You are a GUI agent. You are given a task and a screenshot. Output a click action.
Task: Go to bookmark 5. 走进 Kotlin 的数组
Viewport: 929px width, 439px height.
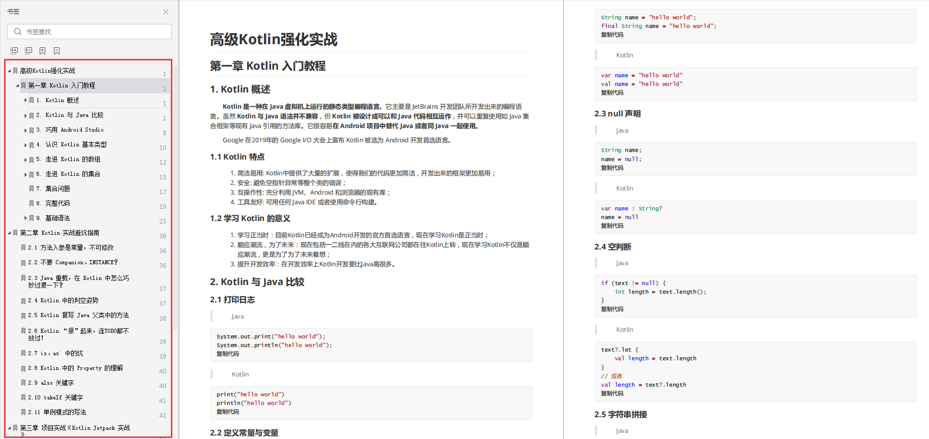click(68, 160)
